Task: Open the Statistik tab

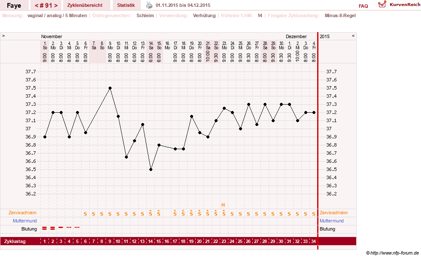Action: 126,5
